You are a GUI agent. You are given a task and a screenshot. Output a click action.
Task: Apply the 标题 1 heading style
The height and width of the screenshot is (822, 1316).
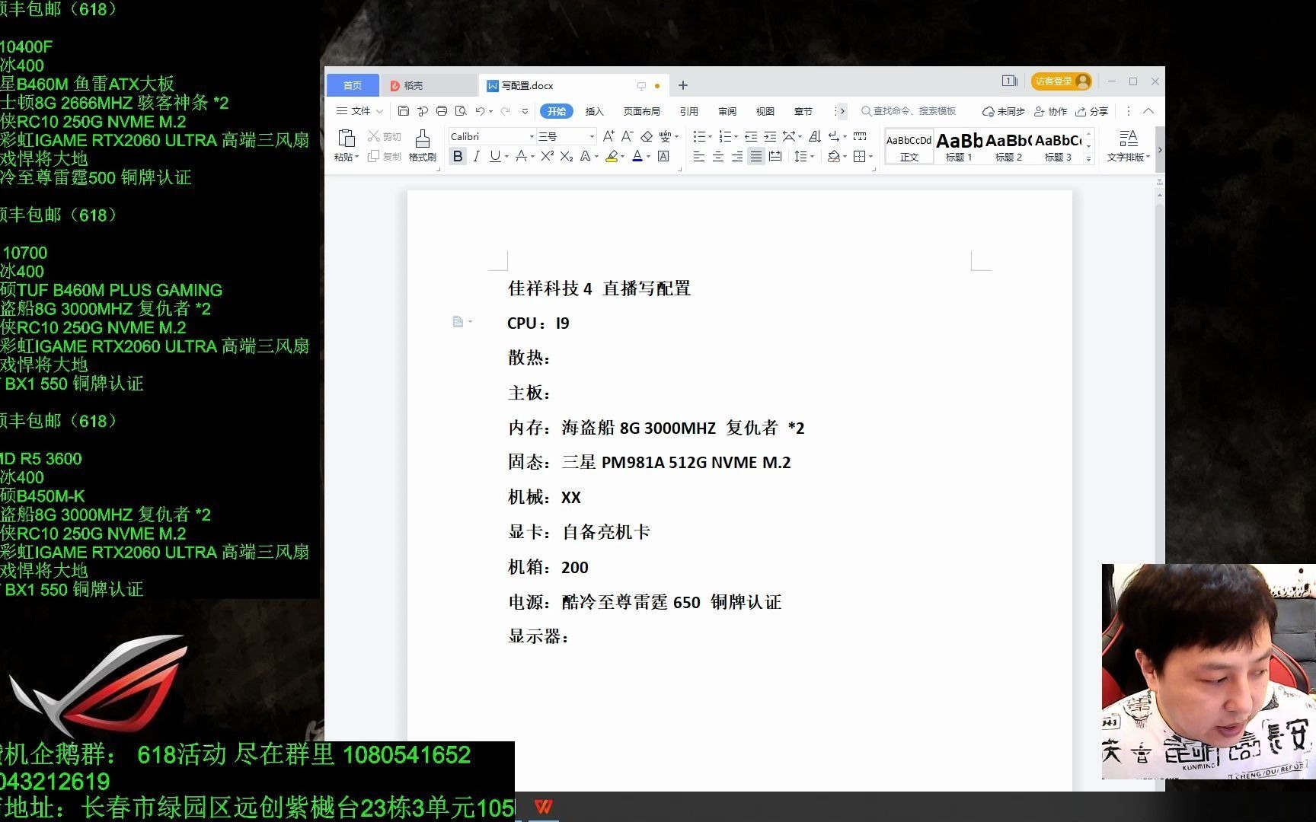pyautogui.click(x=959, y=145)
